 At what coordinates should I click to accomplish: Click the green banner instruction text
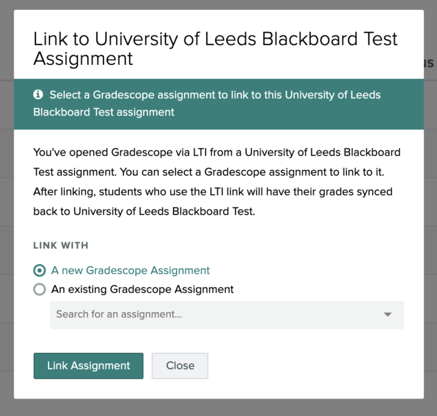tap(215, 104)
